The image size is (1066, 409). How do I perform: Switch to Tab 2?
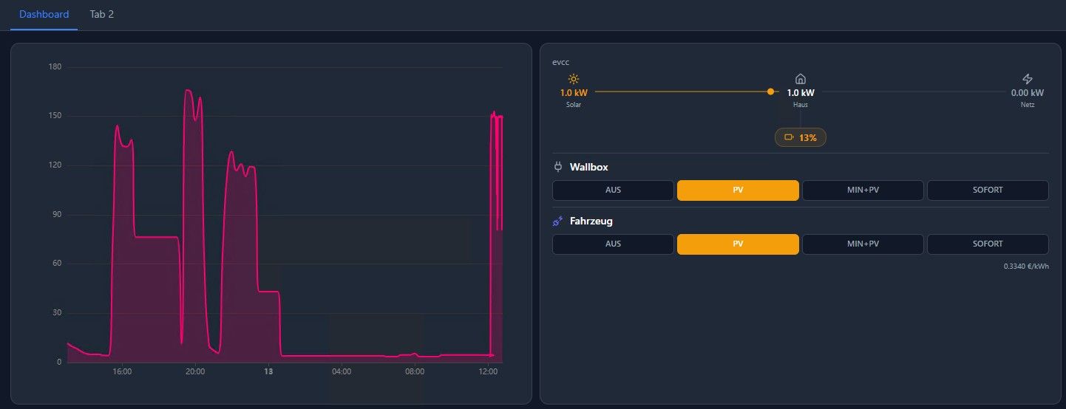[x=102, y=15]
